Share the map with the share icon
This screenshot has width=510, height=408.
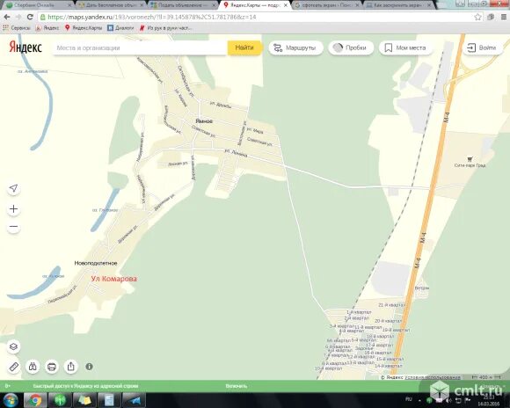coord(71,367)
